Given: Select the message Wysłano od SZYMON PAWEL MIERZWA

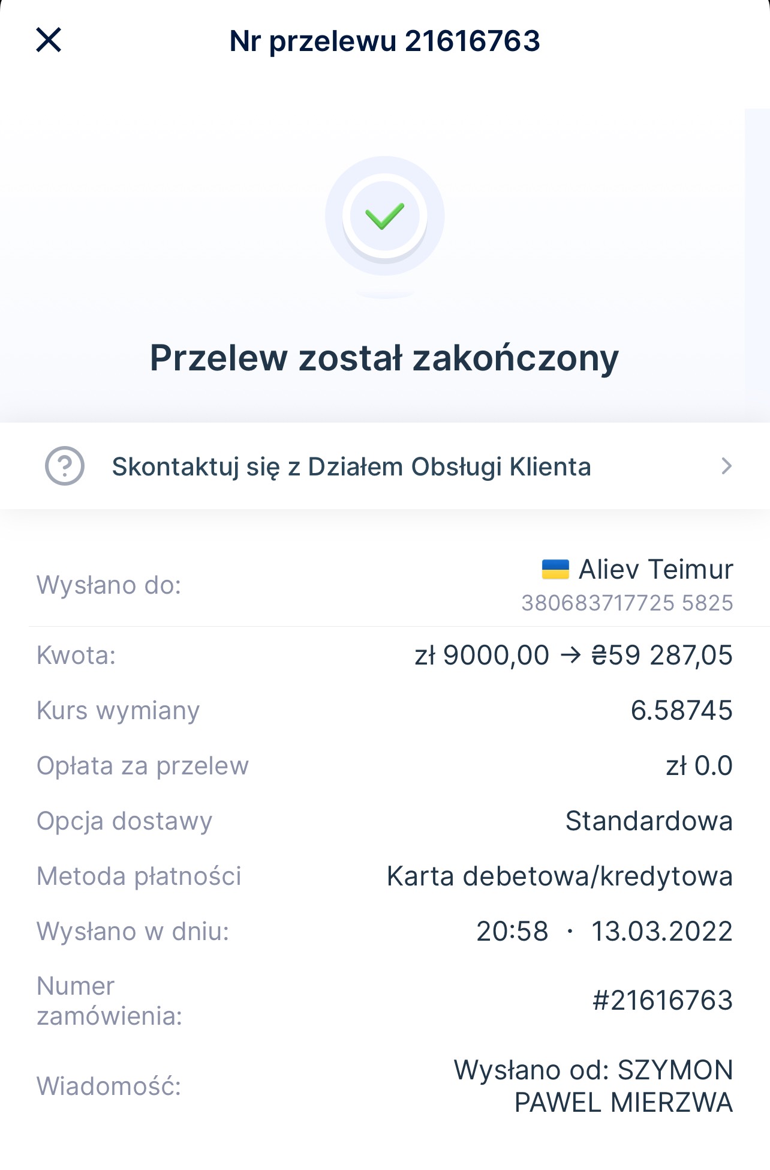Looking at the screenshot, I should click(593, 1086).
